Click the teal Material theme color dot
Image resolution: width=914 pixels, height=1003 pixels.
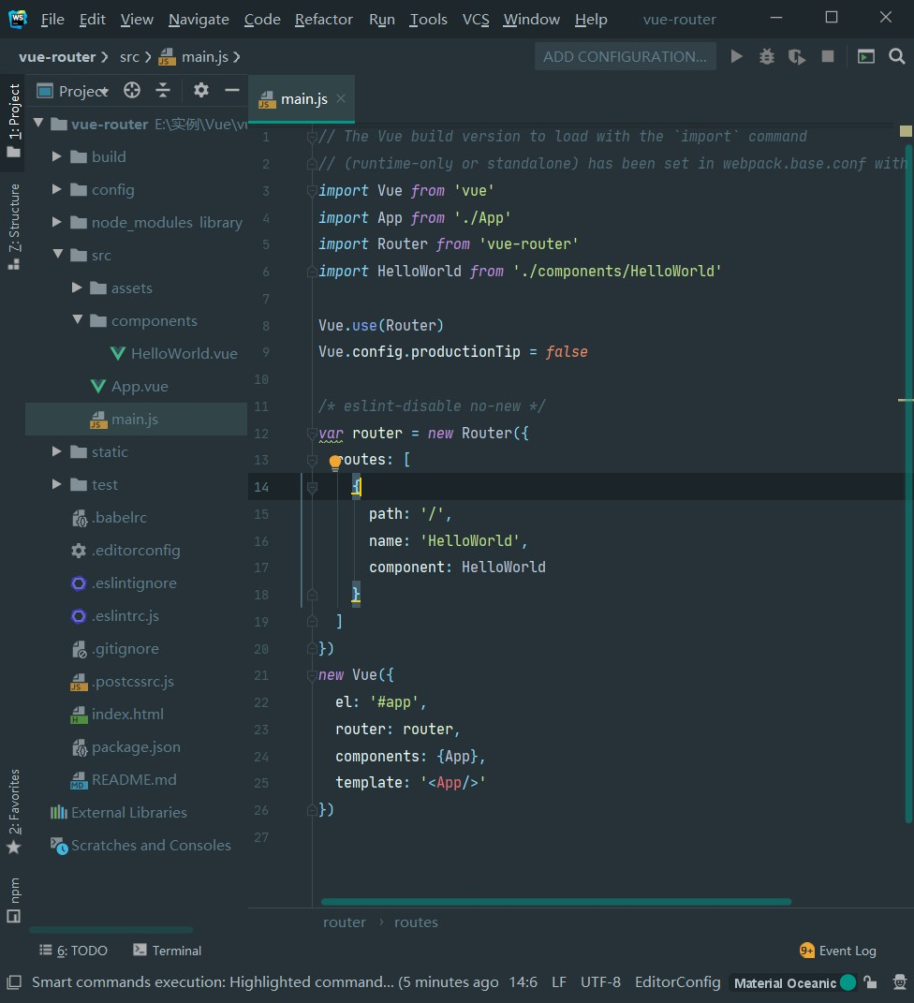(x=848, y=982)
